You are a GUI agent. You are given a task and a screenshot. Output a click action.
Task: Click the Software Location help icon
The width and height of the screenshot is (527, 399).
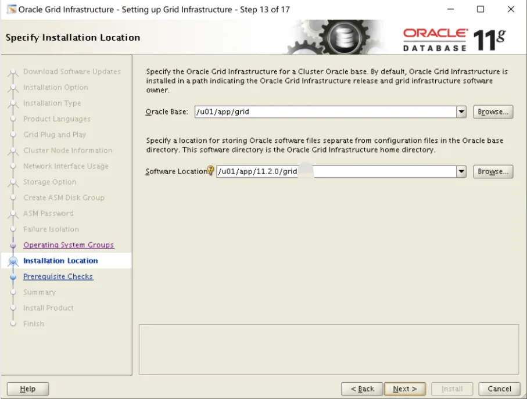click(x=210, y=171)
